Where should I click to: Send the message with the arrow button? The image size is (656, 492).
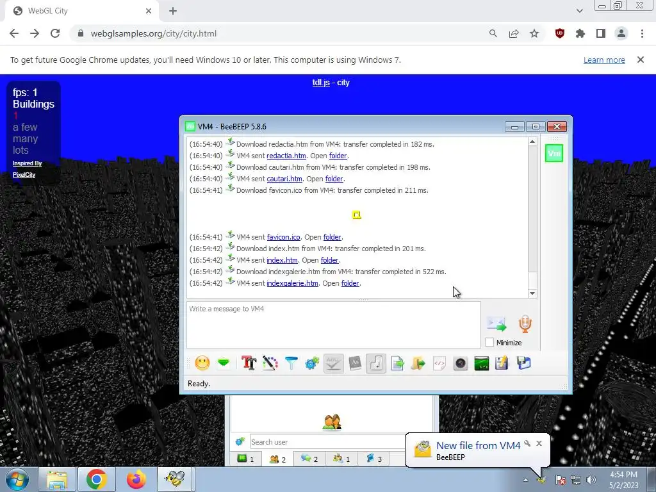(496, 324)
